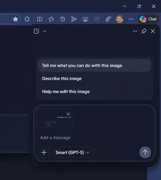
Task: Open browser History icon
Action: (63, 19)
